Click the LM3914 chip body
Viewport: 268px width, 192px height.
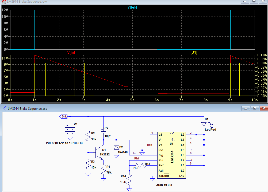pyautogui.click(x=171, y=155)
